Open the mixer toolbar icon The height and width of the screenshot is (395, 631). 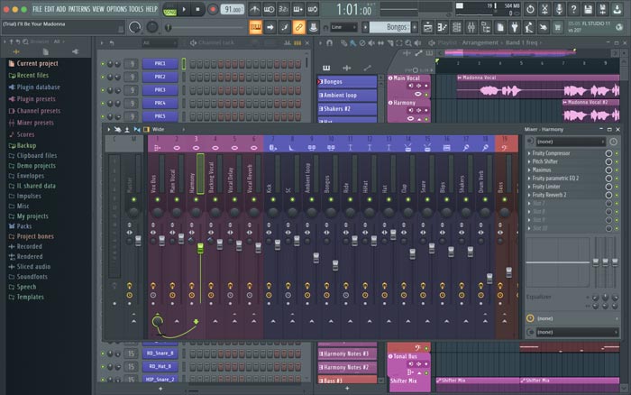pyautogui.click(x=471, y=27)
